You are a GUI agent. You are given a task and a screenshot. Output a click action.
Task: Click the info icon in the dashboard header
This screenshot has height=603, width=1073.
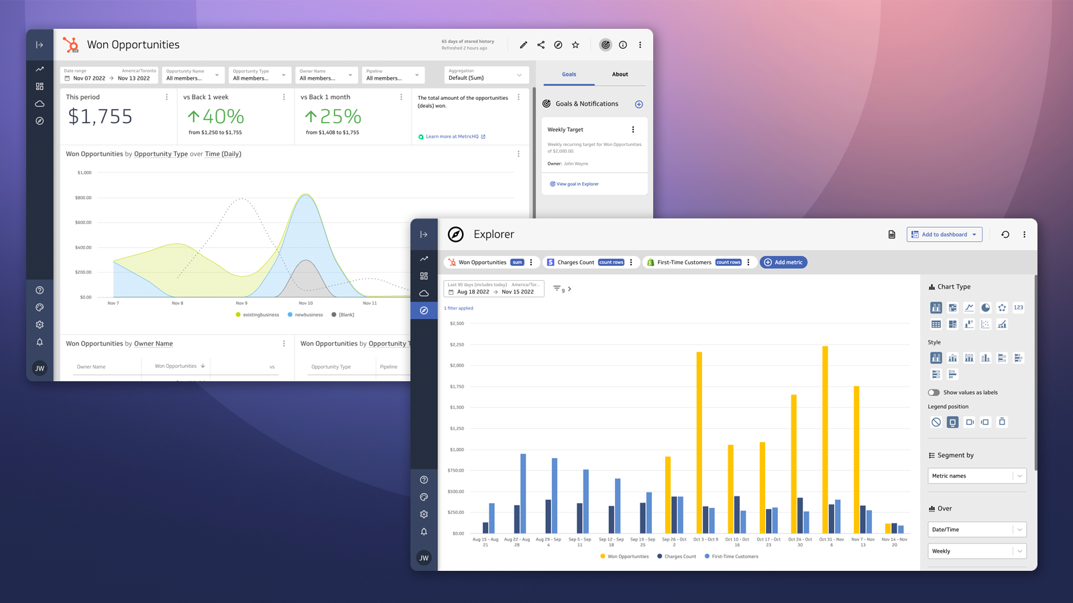click(623, 45)
